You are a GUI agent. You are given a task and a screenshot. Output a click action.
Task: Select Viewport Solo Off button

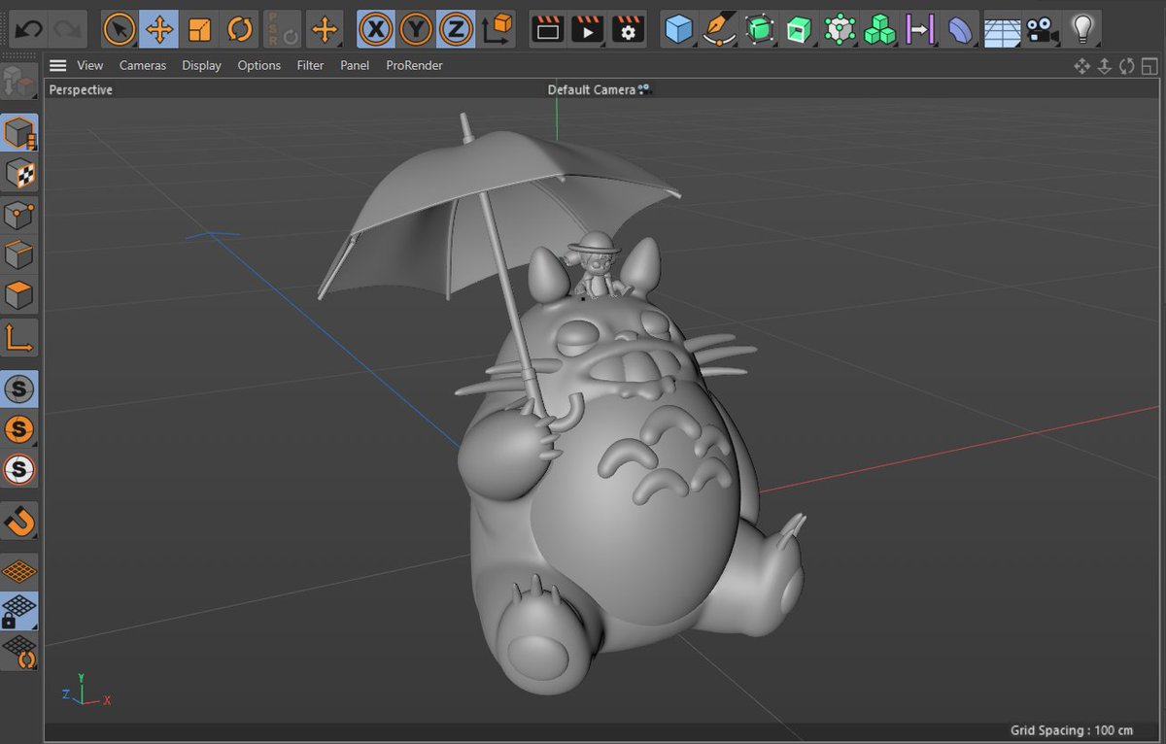(x=19, y=389)
